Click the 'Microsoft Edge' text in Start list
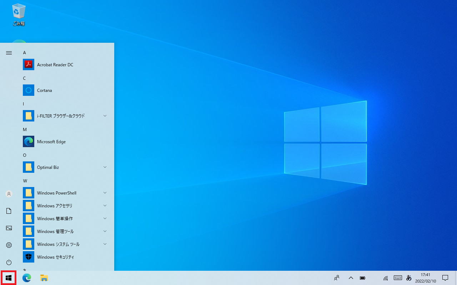The image size is (457, 285). click(x=51, y=142)
